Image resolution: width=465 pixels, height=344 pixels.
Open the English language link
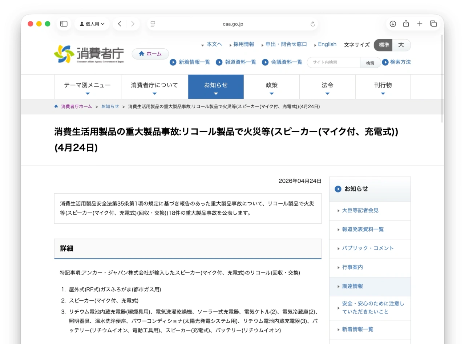(327, 44)
